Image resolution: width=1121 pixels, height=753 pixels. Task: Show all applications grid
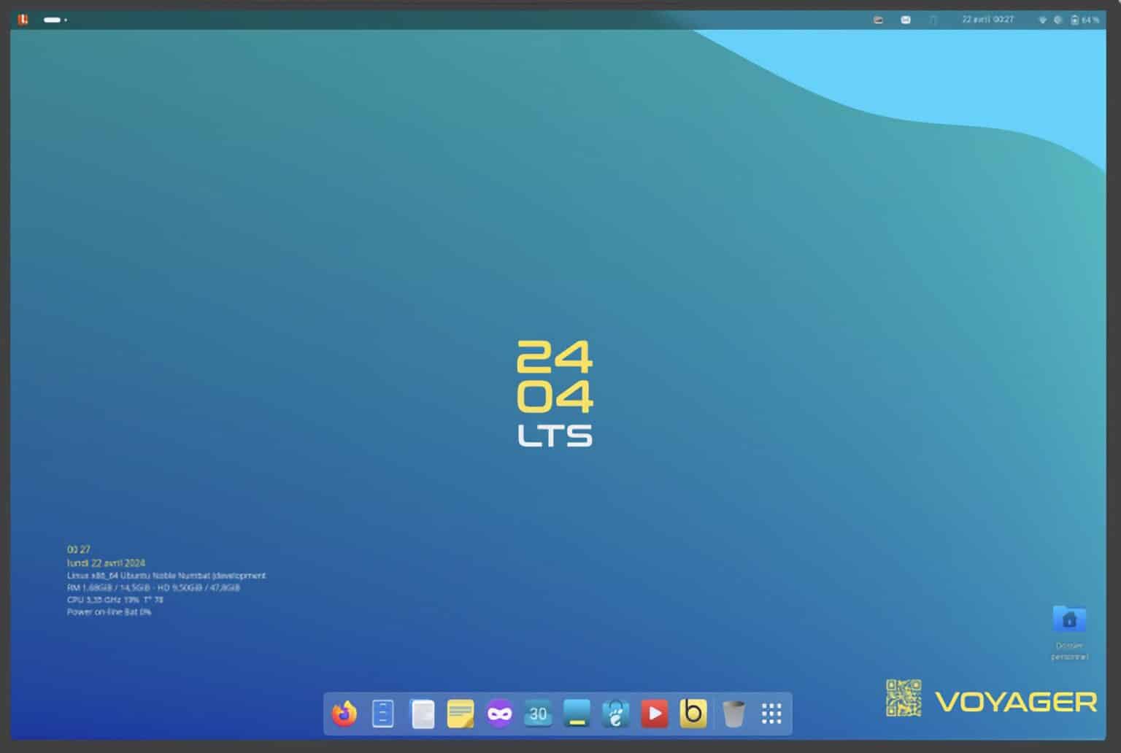click(771, 714)
